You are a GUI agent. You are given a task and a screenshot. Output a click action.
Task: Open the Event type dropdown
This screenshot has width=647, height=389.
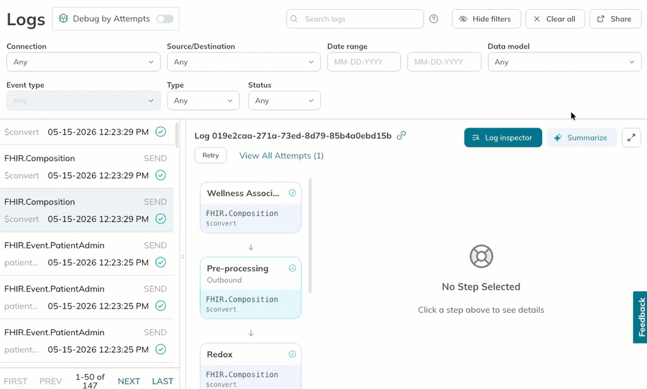click(x=83, y=101)
